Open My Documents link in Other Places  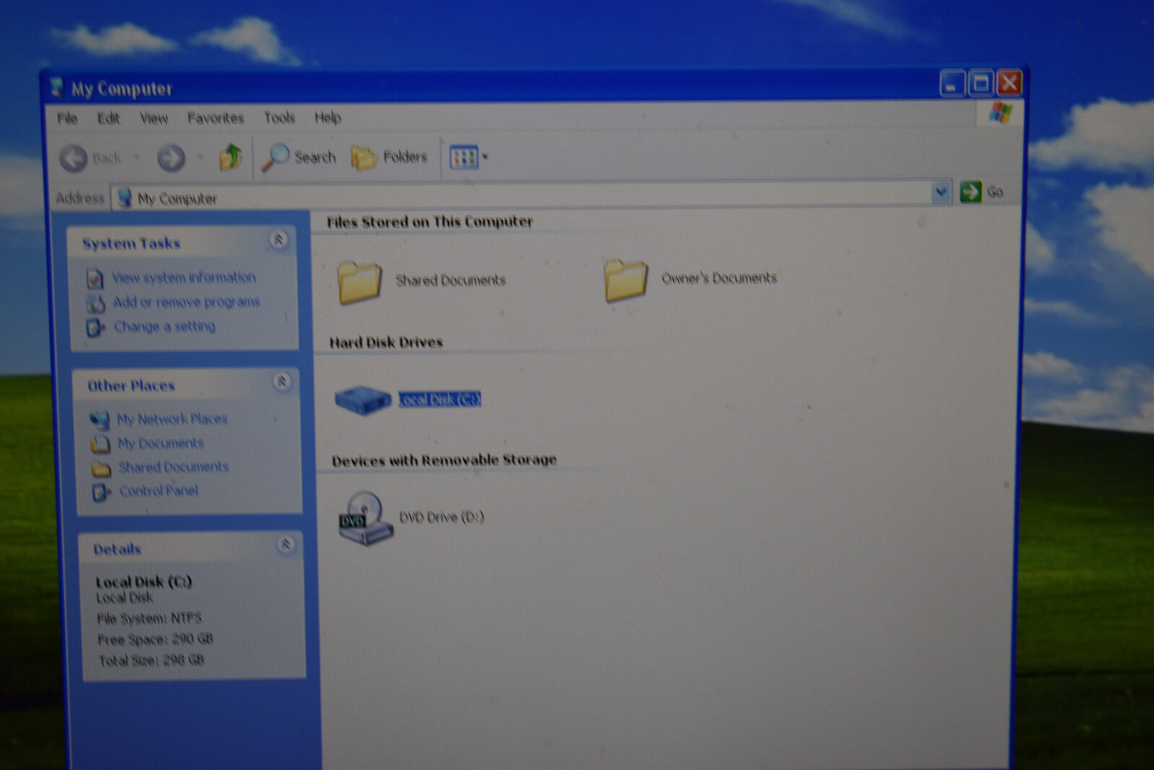tap(161, 443)
